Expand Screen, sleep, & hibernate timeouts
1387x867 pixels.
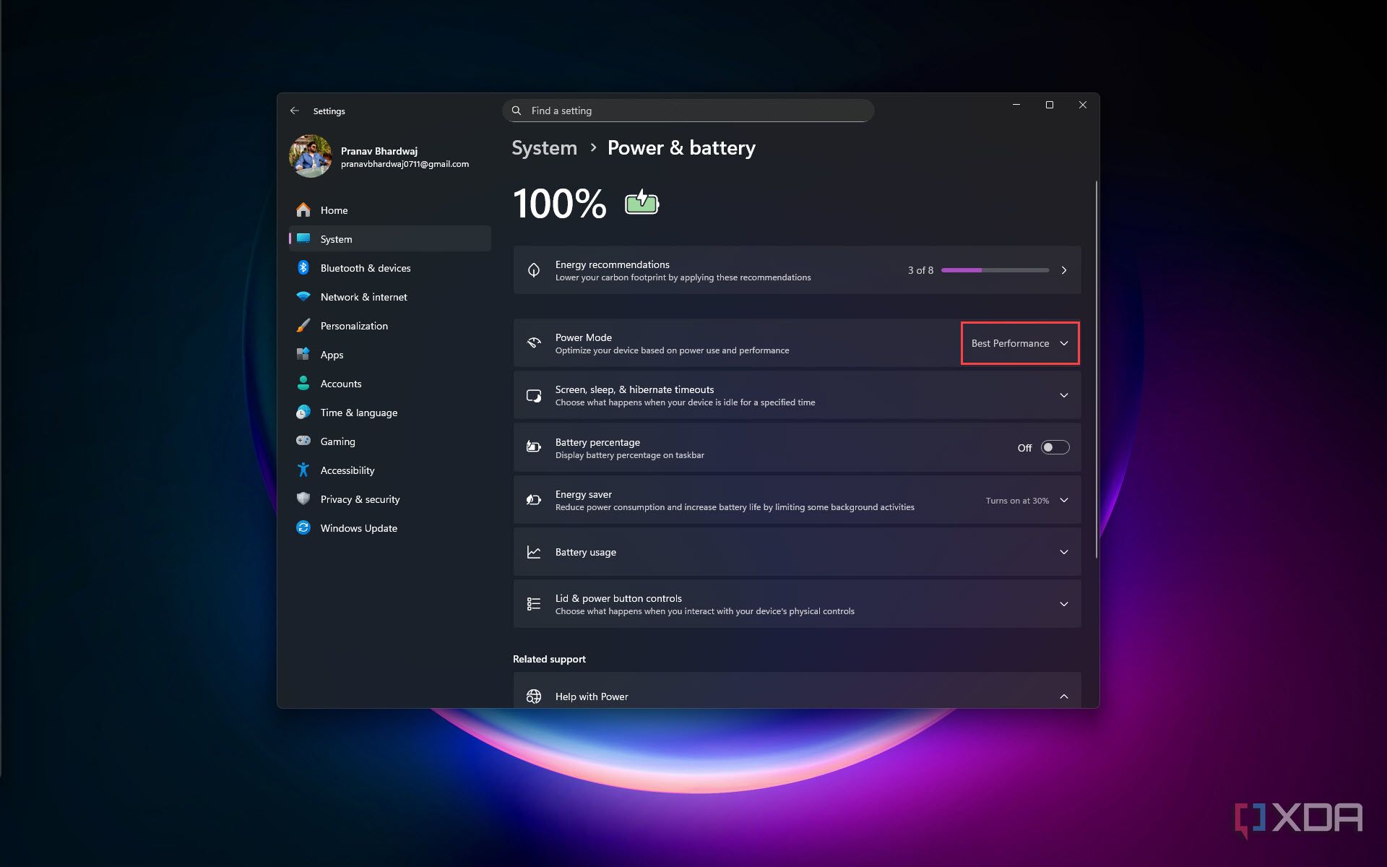pyautogui.click(x=1064, y=395)
